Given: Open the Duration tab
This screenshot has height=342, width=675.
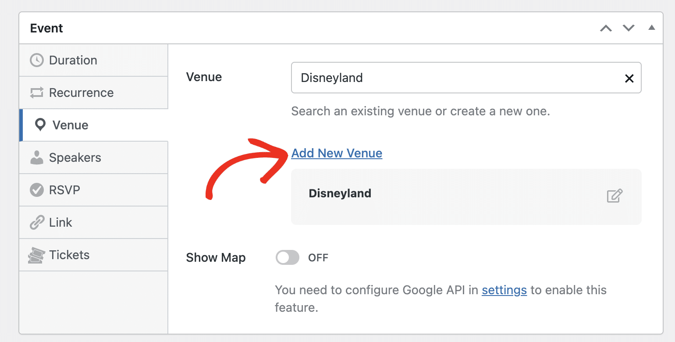Looking at the screenshot, I should click(93, 60).
